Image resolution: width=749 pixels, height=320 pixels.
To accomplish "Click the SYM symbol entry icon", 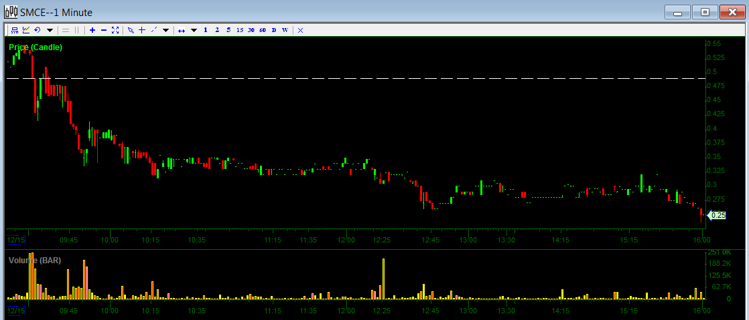I will 15,30.
